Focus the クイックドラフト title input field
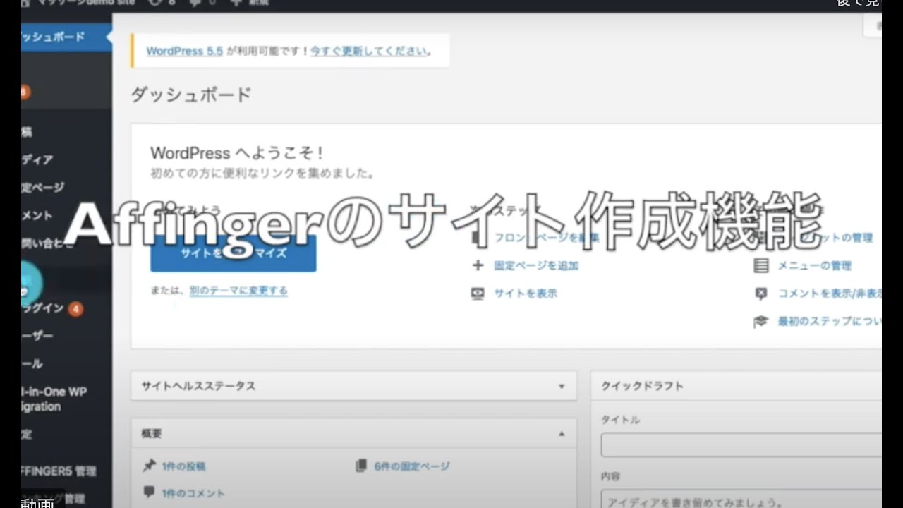This screenshot has height=508, width=903. click(741, 445)
